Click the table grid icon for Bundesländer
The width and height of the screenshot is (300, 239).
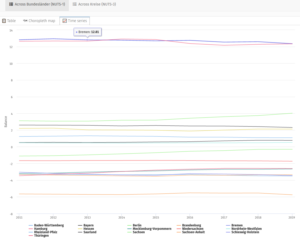point(11,4)
